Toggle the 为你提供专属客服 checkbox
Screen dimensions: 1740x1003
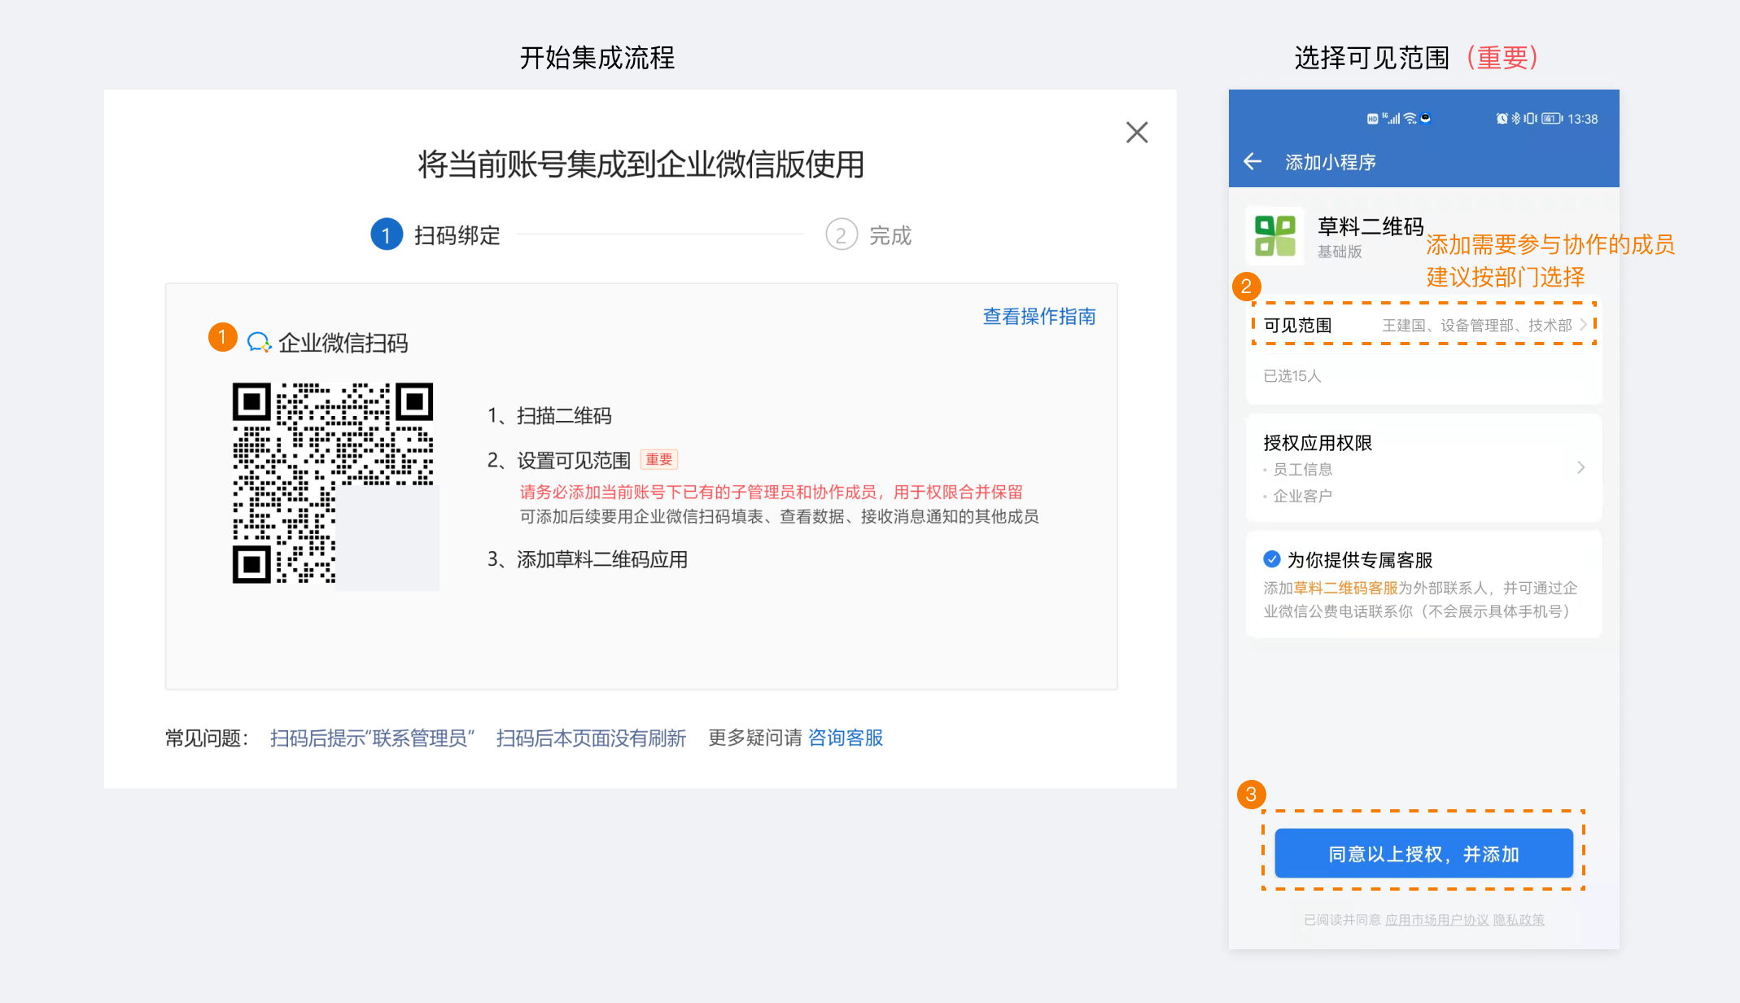pyautogui.click(x=1272, y=559)
